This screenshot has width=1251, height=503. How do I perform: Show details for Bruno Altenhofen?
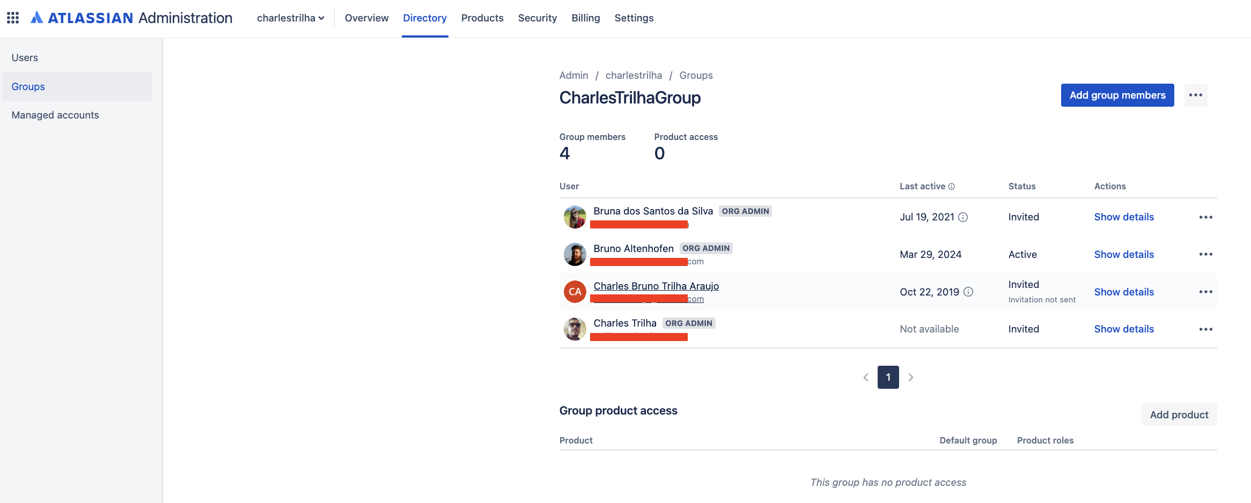[1124, 254]
